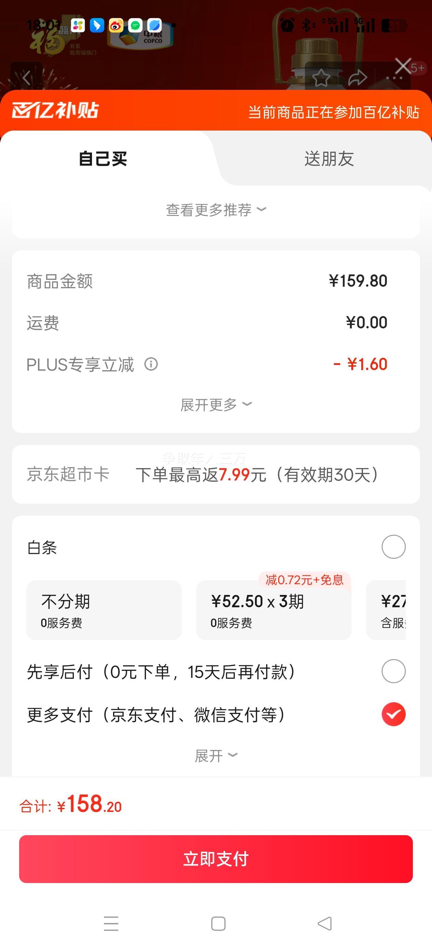Viewport: 432px width, 950px height.
Task: Select the 自己买 tab
Action: click(103, 159)
